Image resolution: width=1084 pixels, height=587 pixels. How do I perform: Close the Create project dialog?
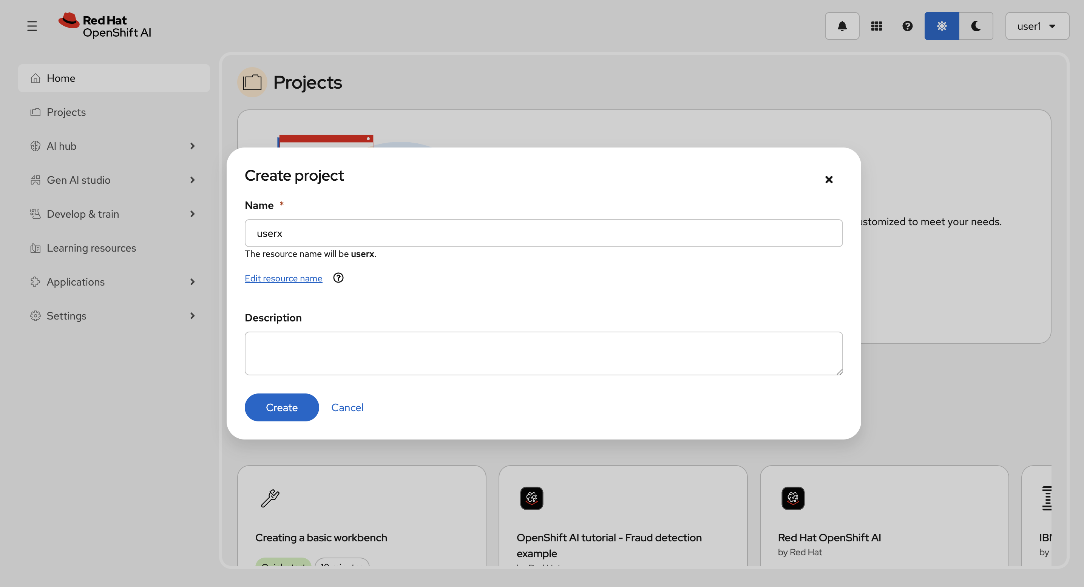(829, 180)
